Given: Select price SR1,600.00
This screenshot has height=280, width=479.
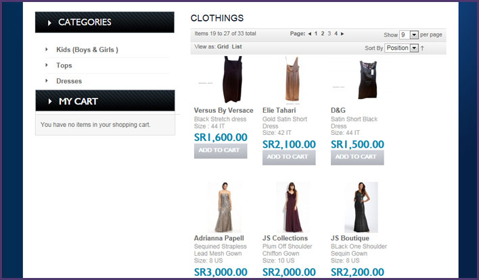Looking at the screenshot, I should click(x=221, y=138).
